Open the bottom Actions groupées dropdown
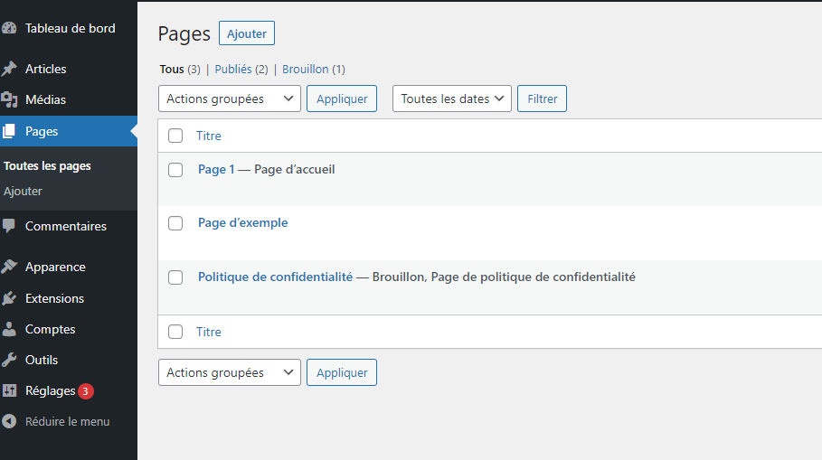The image size is (822, 460). pos(229,372)
